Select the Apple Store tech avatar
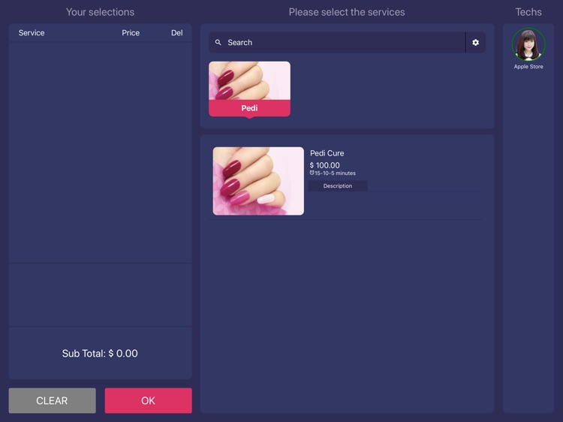This screenshot has width=563, height=422. [528, 44]
